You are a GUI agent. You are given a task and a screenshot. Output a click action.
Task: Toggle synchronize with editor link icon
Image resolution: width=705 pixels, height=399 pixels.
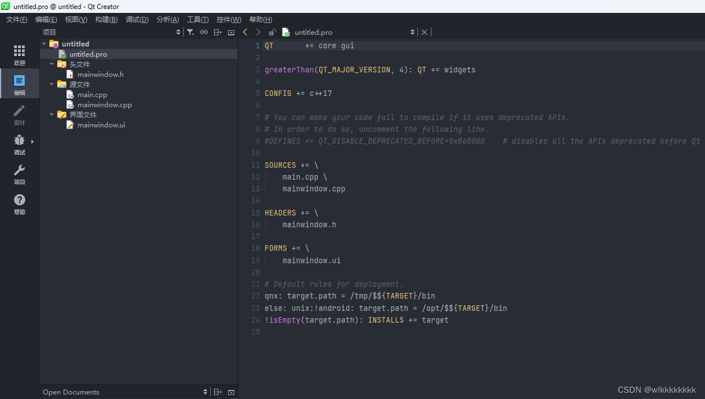click(204, 33)
